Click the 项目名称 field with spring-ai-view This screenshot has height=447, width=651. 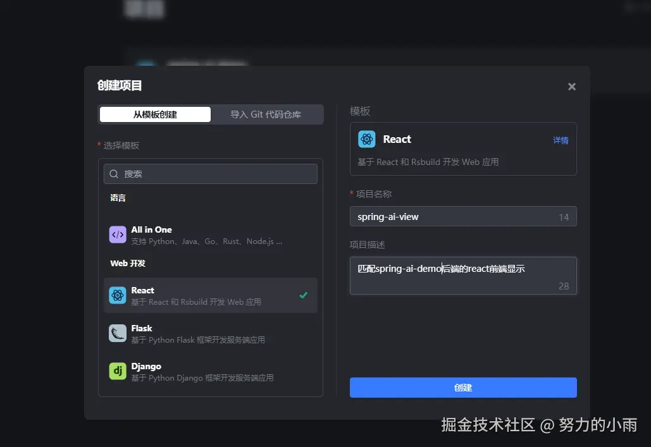pyautogui.click(x=463, y=217)
